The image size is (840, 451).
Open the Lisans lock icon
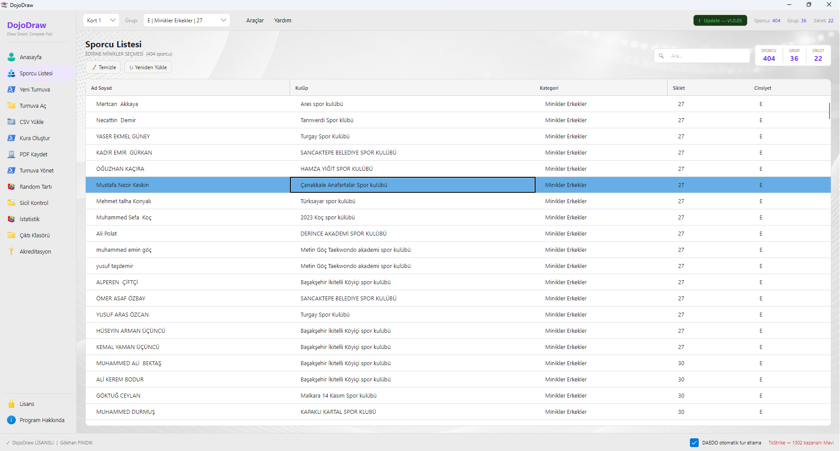(x=11, y=404)
